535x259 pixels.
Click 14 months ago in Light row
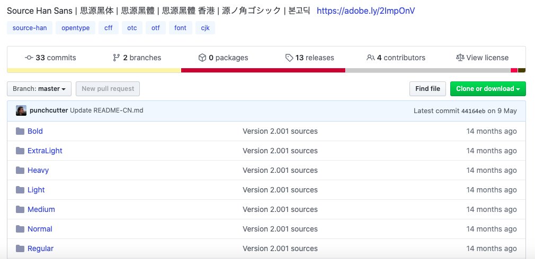pos(492,190)
